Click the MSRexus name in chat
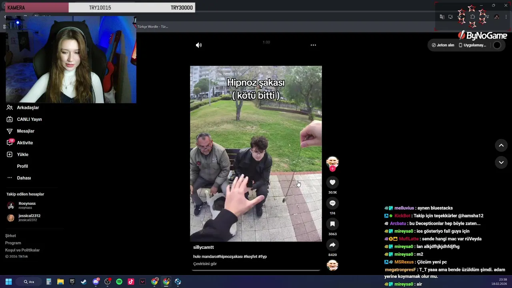Screen dimensions: 512x288 pos(404,262)
